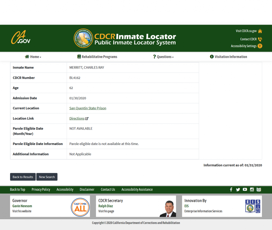Open the Privacy Policy footer link
The width and height of the screenshot is (272, 230).
[x=41, y=190]
